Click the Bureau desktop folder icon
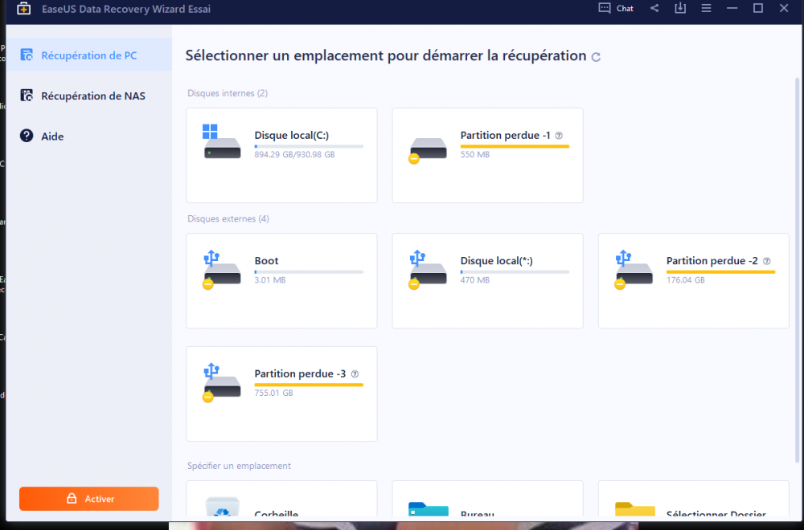804x530 pixels. pyautogui.click(x=429, y=508)
